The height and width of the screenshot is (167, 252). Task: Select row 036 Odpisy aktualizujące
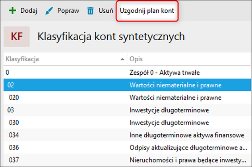(127, 148)
